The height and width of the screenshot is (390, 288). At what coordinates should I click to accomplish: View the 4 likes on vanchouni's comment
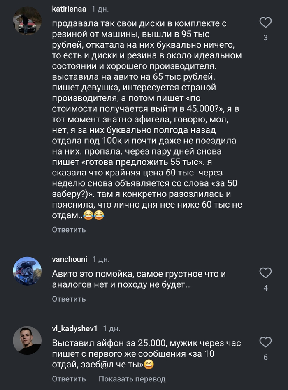(x=266, y=288)
